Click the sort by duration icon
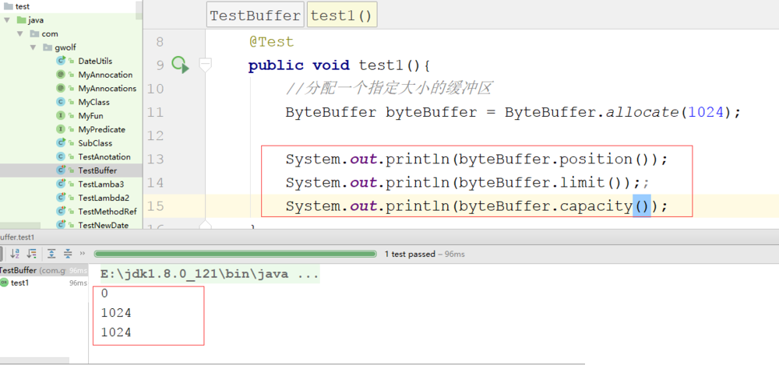This screenshot has height=365, width=779. (x=32, y=253)
